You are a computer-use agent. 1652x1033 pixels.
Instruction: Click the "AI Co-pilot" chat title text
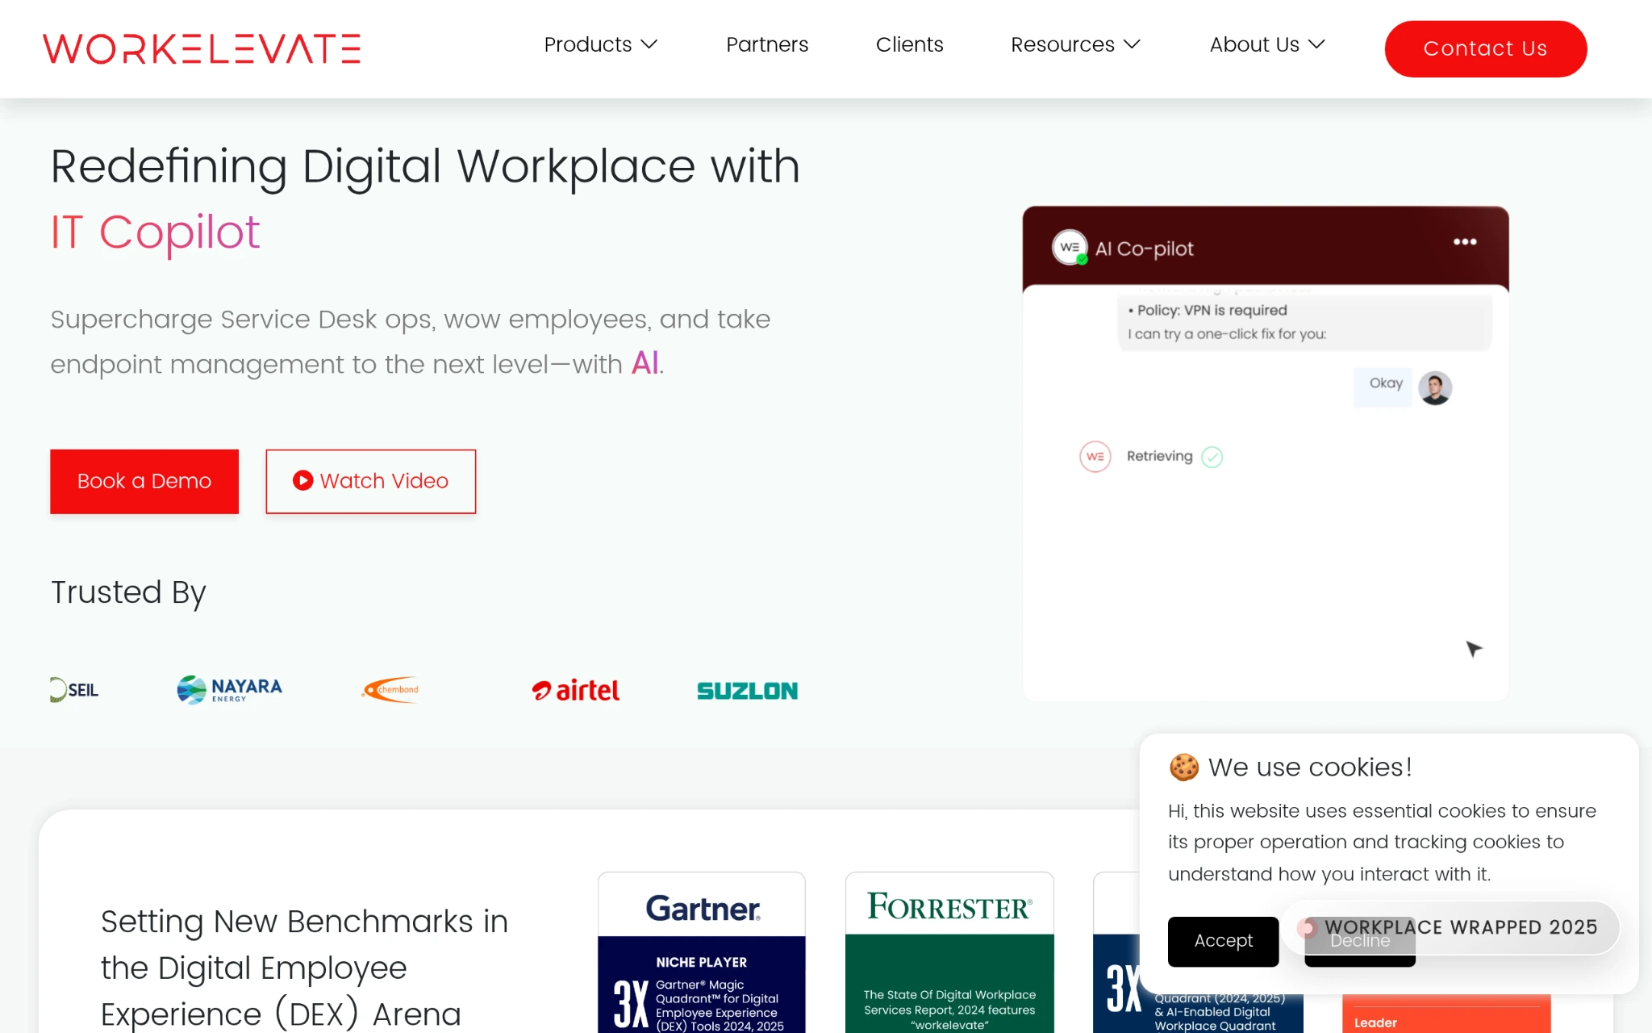coord(1144,249)
